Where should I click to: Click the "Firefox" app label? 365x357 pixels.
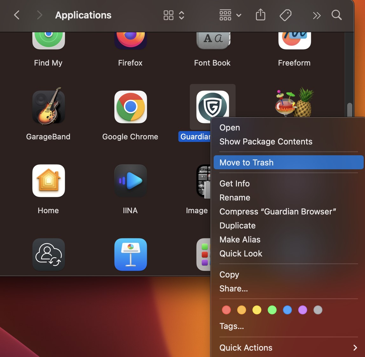tap(130, 63)
